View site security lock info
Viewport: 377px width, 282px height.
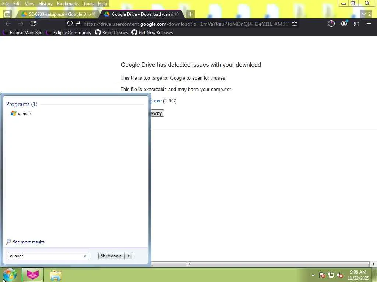coord(78,23)
